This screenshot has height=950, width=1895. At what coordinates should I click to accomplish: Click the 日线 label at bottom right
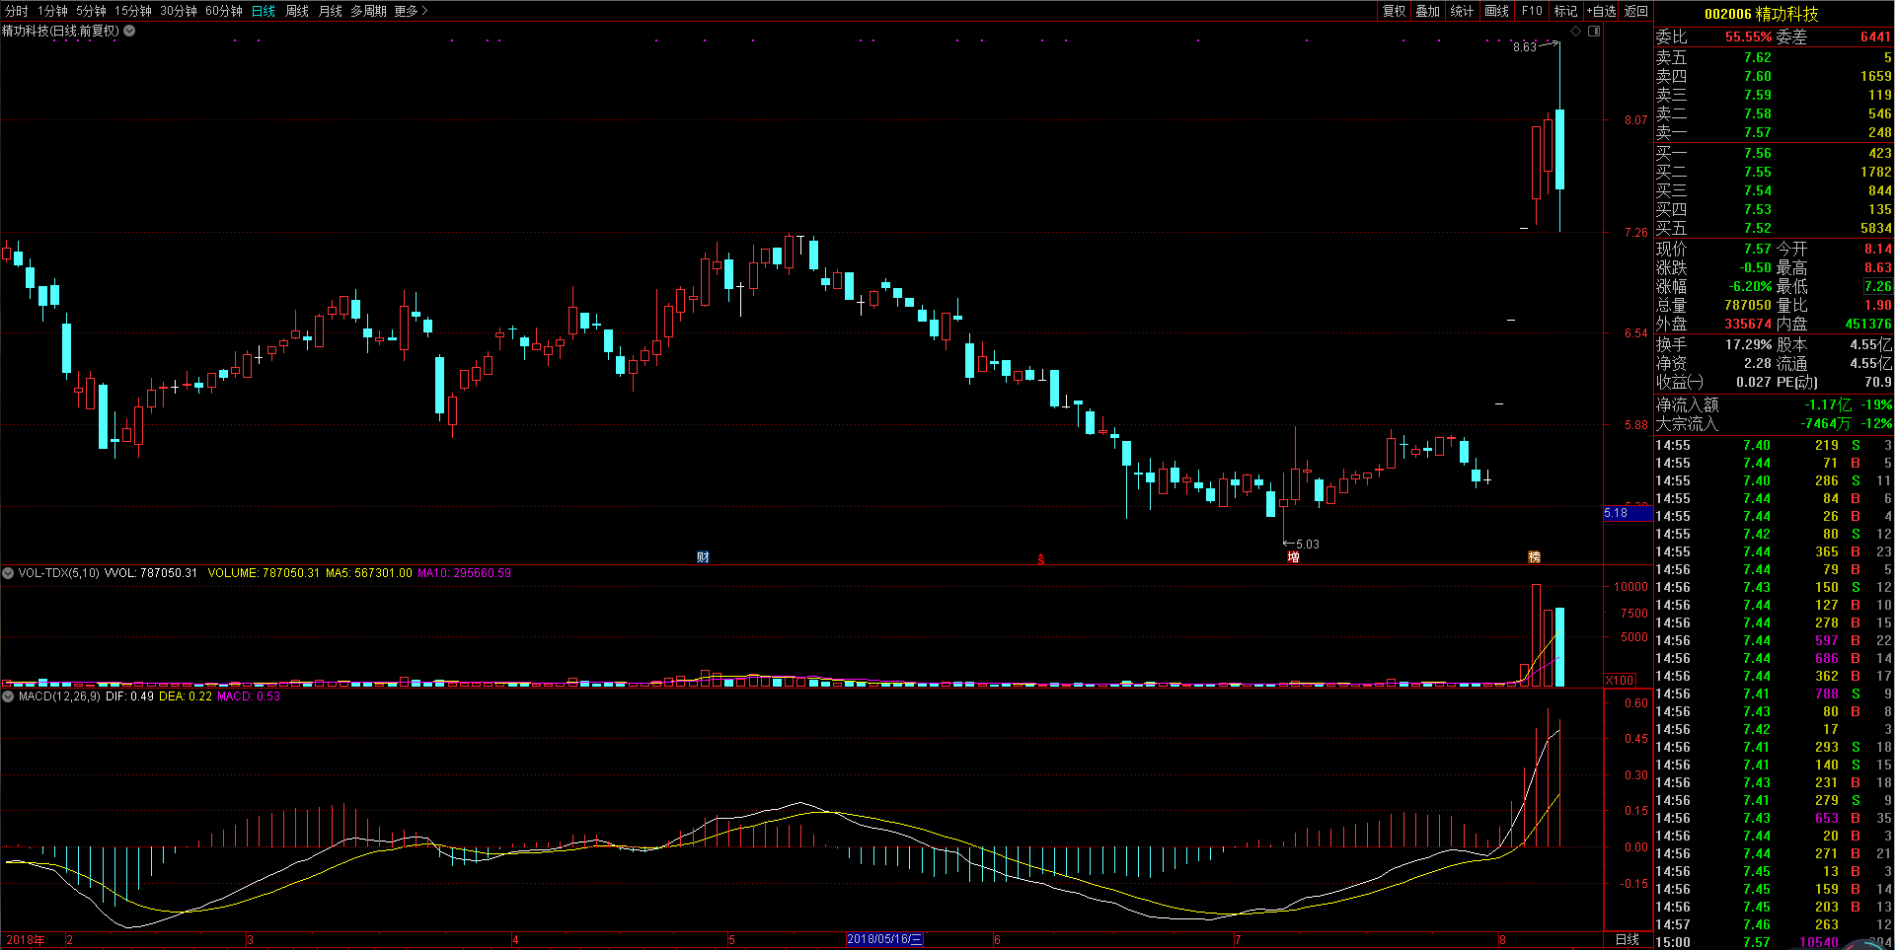[1627, 939]
